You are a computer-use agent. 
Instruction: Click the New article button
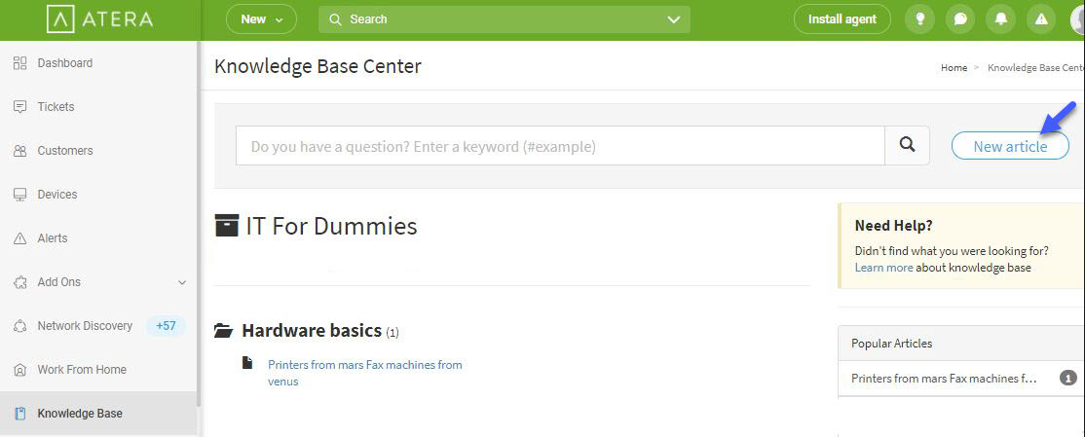1010,146
